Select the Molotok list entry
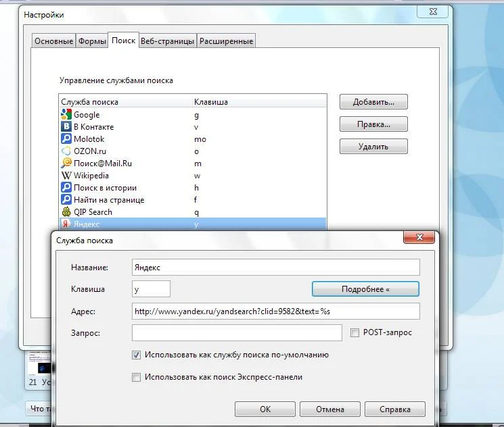The height and width of the screenshot is (427, 504). coord(193,139)
